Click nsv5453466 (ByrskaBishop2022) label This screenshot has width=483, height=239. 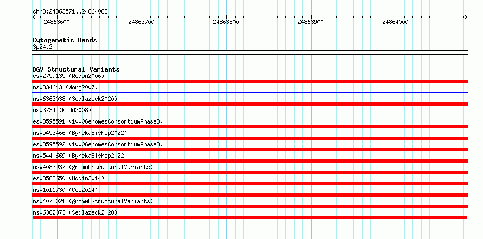click(x=80, y=133)
